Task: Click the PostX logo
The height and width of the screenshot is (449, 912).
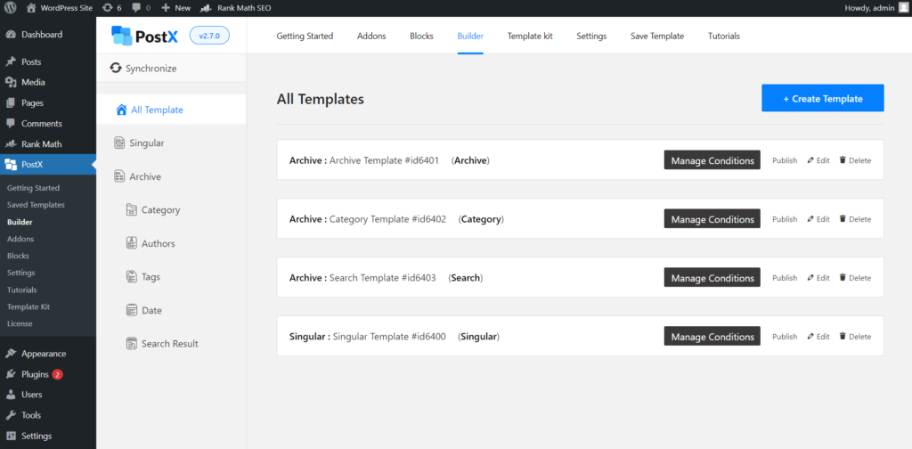Action: (145, 36)
